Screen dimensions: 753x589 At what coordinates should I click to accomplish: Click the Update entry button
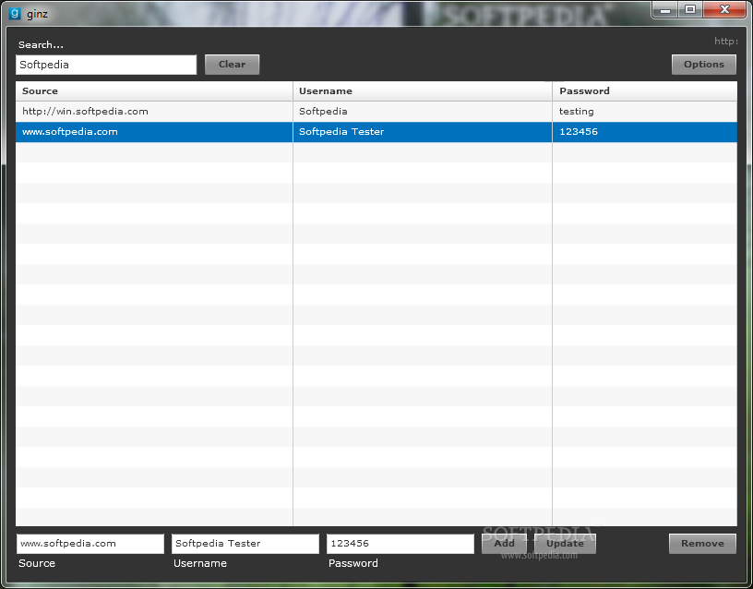point(565,544)
